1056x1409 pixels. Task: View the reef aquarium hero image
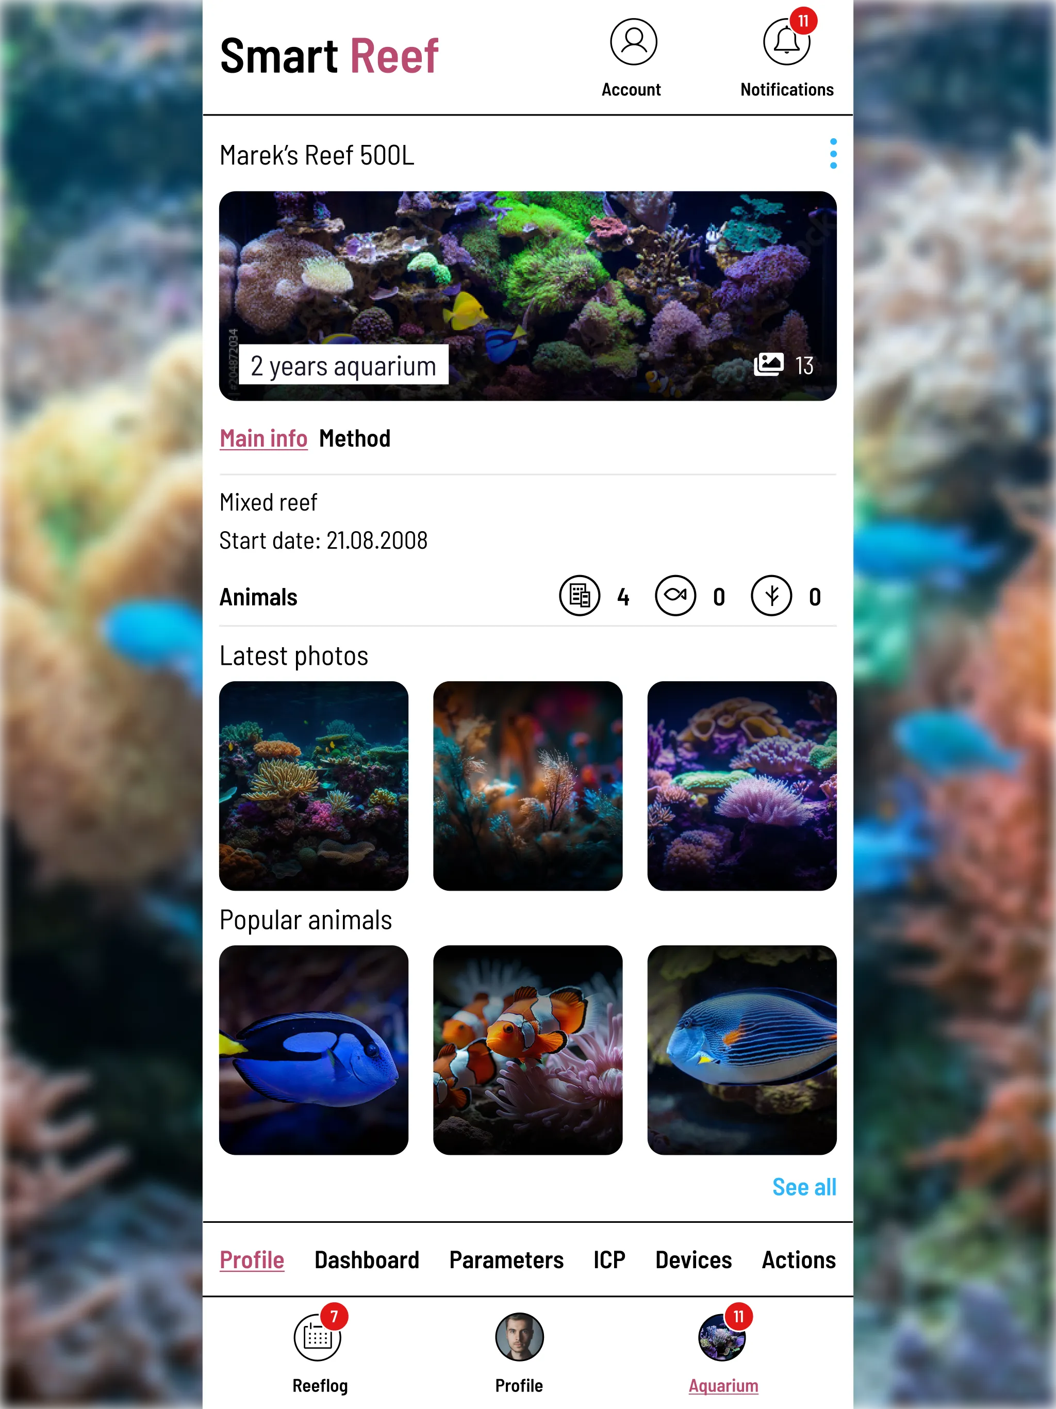(x=528, y=295)
